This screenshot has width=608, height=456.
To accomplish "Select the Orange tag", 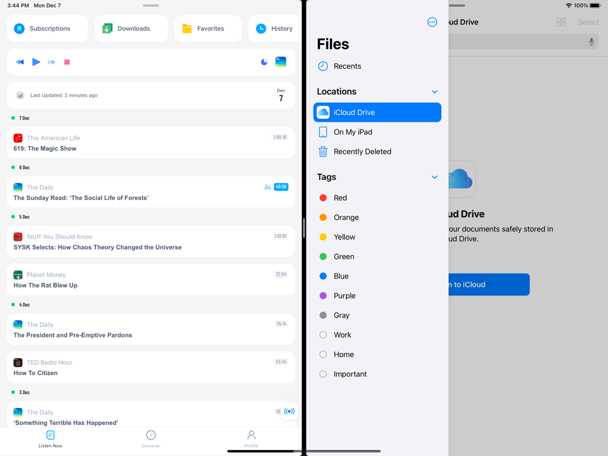I will click(x=378, y=218).
